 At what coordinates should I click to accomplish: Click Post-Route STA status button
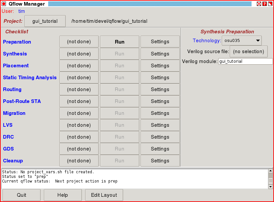79,101
